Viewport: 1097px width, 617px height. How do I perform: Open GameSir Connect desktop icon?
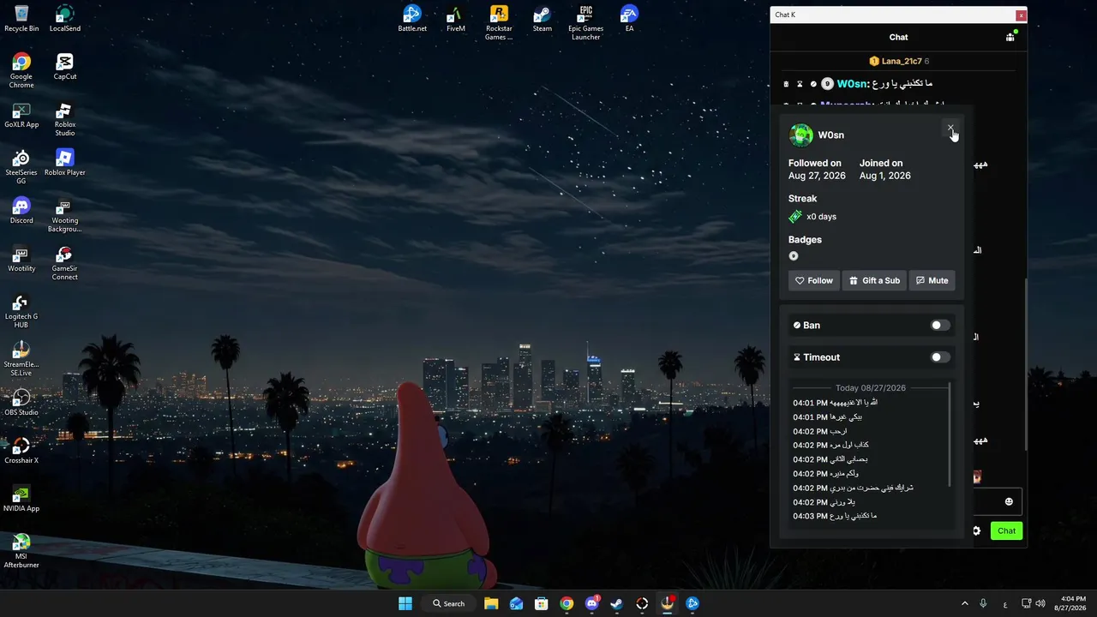[65, 263]
